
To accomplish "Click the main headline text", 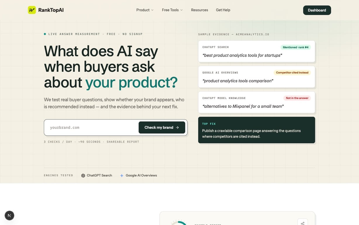I will coord(111,67).
